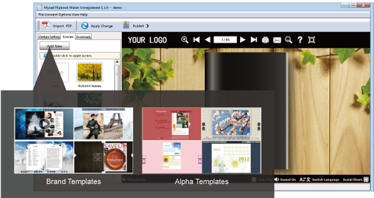Click the page number field showing 1/16
Screen dimensions: 374x198
tap(225, 40)
